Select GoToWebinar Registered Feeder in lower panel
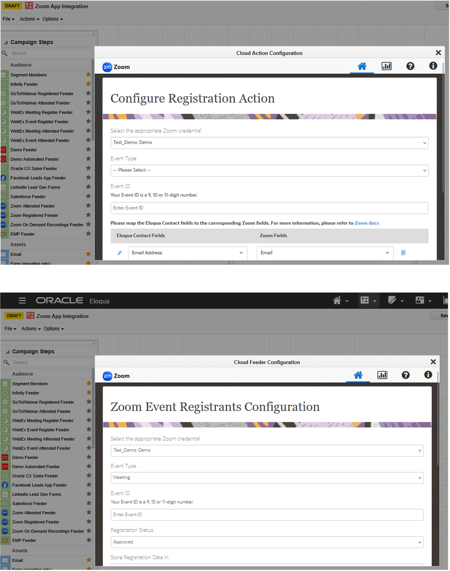 [43, 402]
